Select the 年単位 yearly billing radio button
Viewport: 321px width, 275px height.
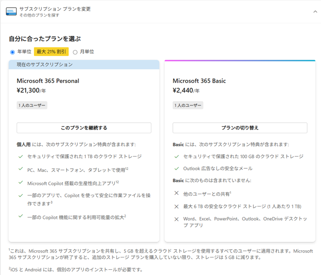[x=12, y=52]
